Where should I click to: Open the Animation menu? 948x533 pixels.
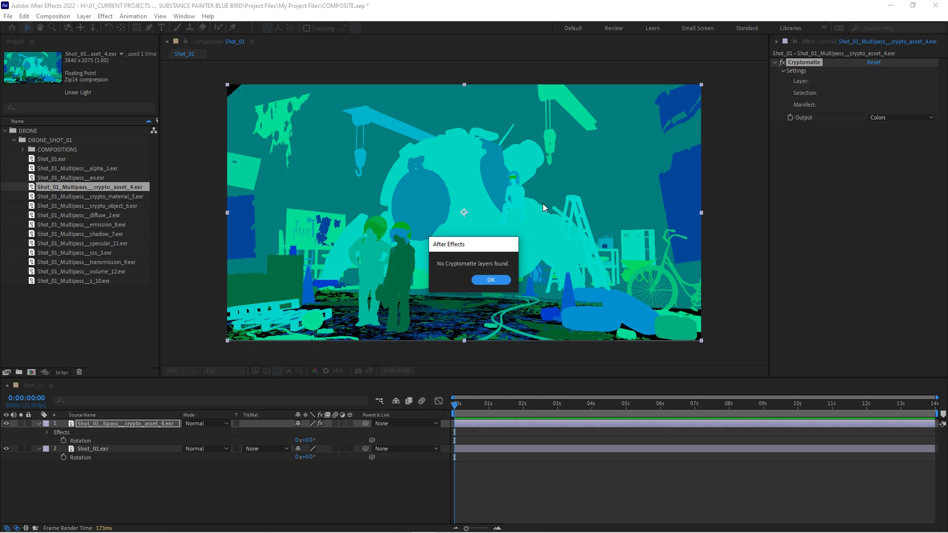pyautogui.click(x=133, y=16)
